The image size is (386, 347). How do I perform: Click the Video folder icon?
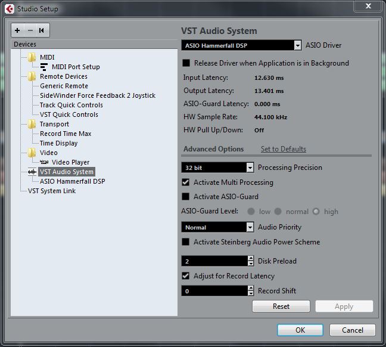(x=32, y=153)
